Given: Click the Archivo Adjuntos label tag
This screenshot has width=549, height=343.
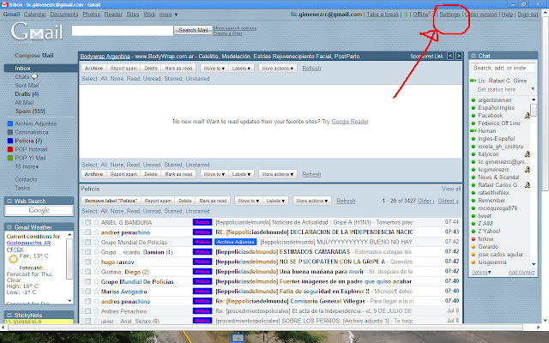Looking at the screenshot, I should [236, 242].
